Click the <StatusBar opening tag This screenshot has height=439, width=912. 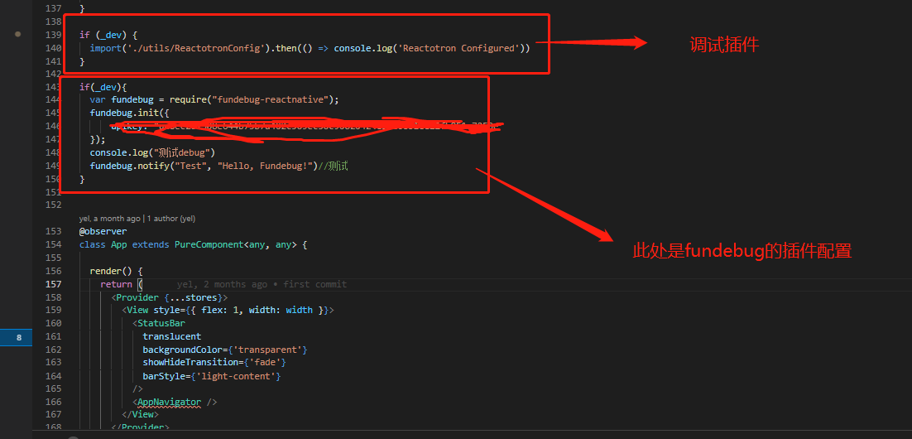click(158, 323)
